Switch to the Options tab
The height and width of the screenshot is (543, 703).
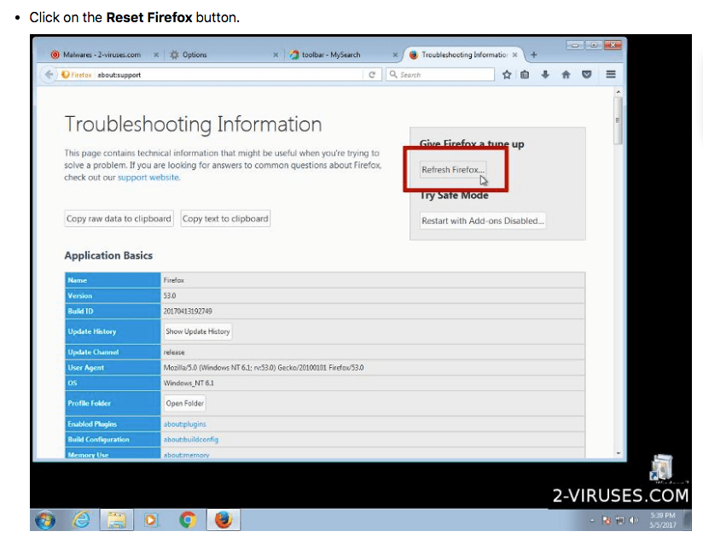click(195, 55)
